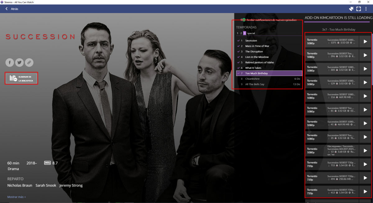
Task: Switch to season 1 tab
Action: [x=237, y=33]
